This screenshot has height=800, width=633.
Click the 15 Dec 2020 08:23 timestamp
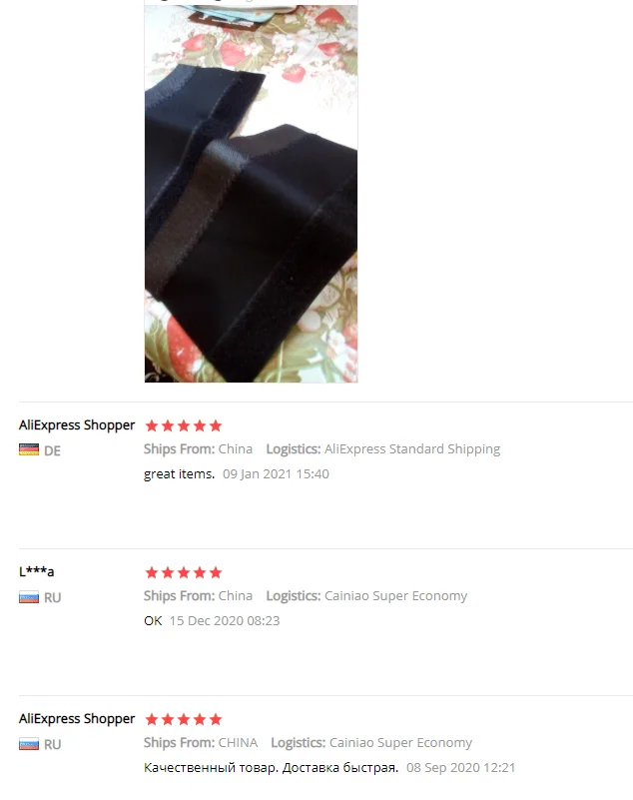pyautogui.click(x=225, y=621)
